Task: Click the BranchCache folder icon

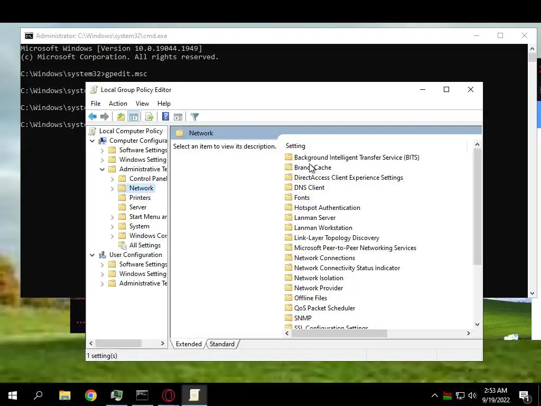Action: coord(288,167)
